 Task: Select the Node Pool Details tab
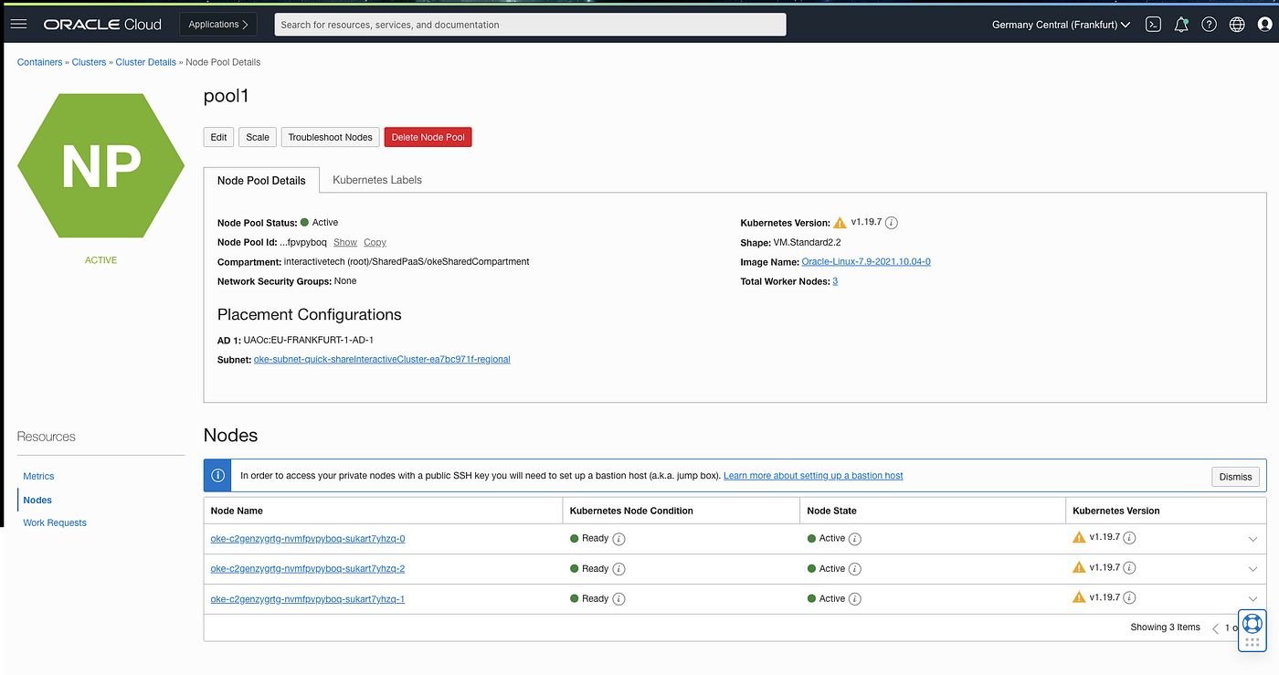pyautogui.click(x=261, y=181)
